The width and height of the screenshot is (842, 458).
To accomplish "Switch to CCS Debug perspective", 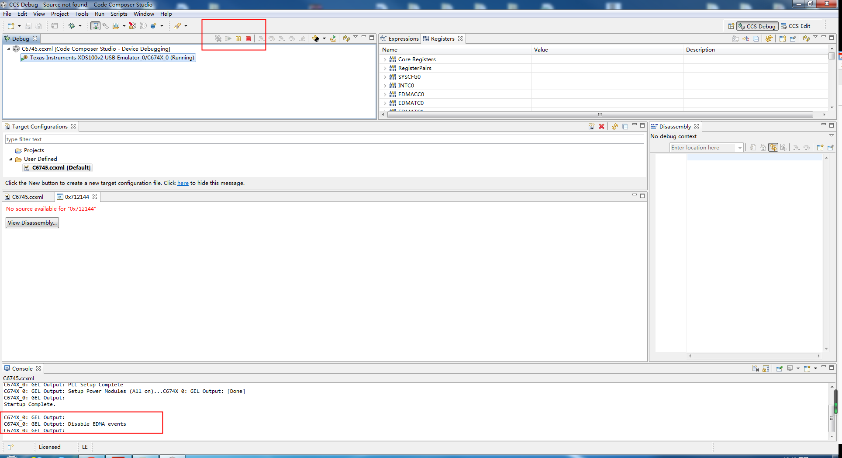I will (x=757, y=26).
